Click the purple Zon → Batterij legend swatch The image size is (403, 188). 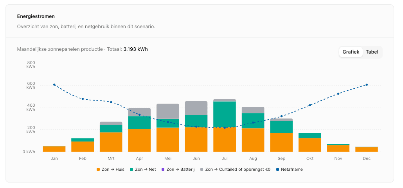coord(164,170)
